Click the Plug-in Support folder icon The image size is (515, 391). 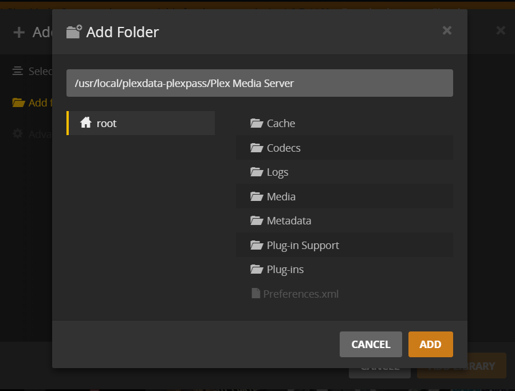256,245
